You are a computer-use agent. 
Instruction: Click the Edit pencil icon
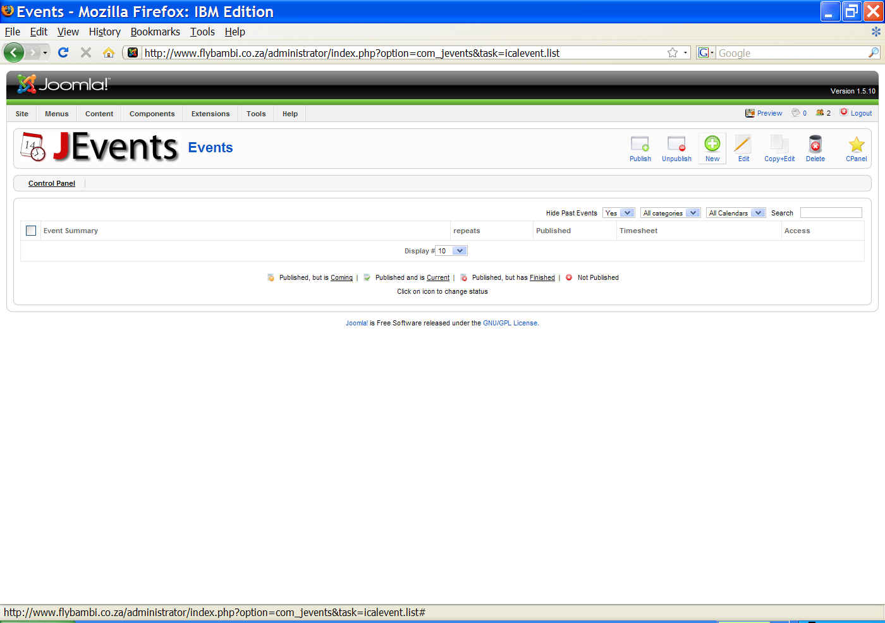(743, 145)
